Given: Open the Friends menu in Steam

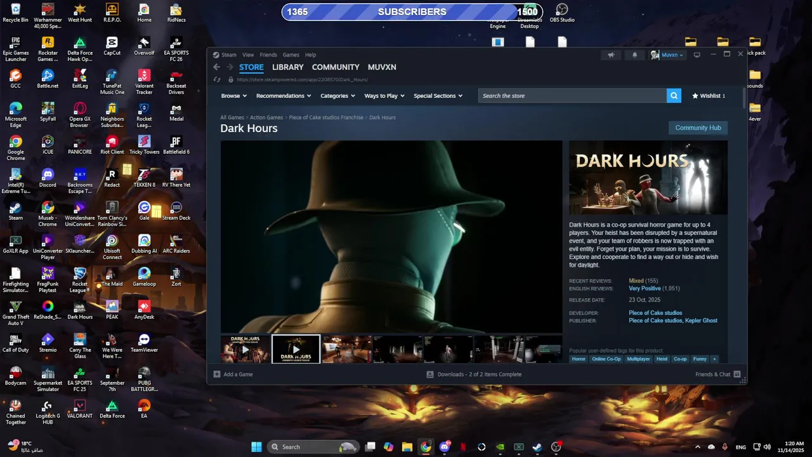Looking at the screenshot, I should point(268,55).
